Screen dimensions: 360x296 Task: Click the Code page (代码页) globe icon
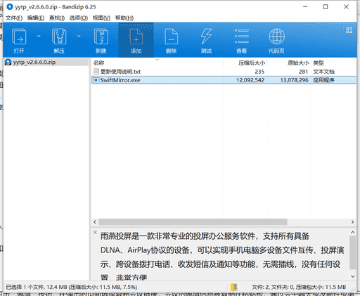coord(277,37)
